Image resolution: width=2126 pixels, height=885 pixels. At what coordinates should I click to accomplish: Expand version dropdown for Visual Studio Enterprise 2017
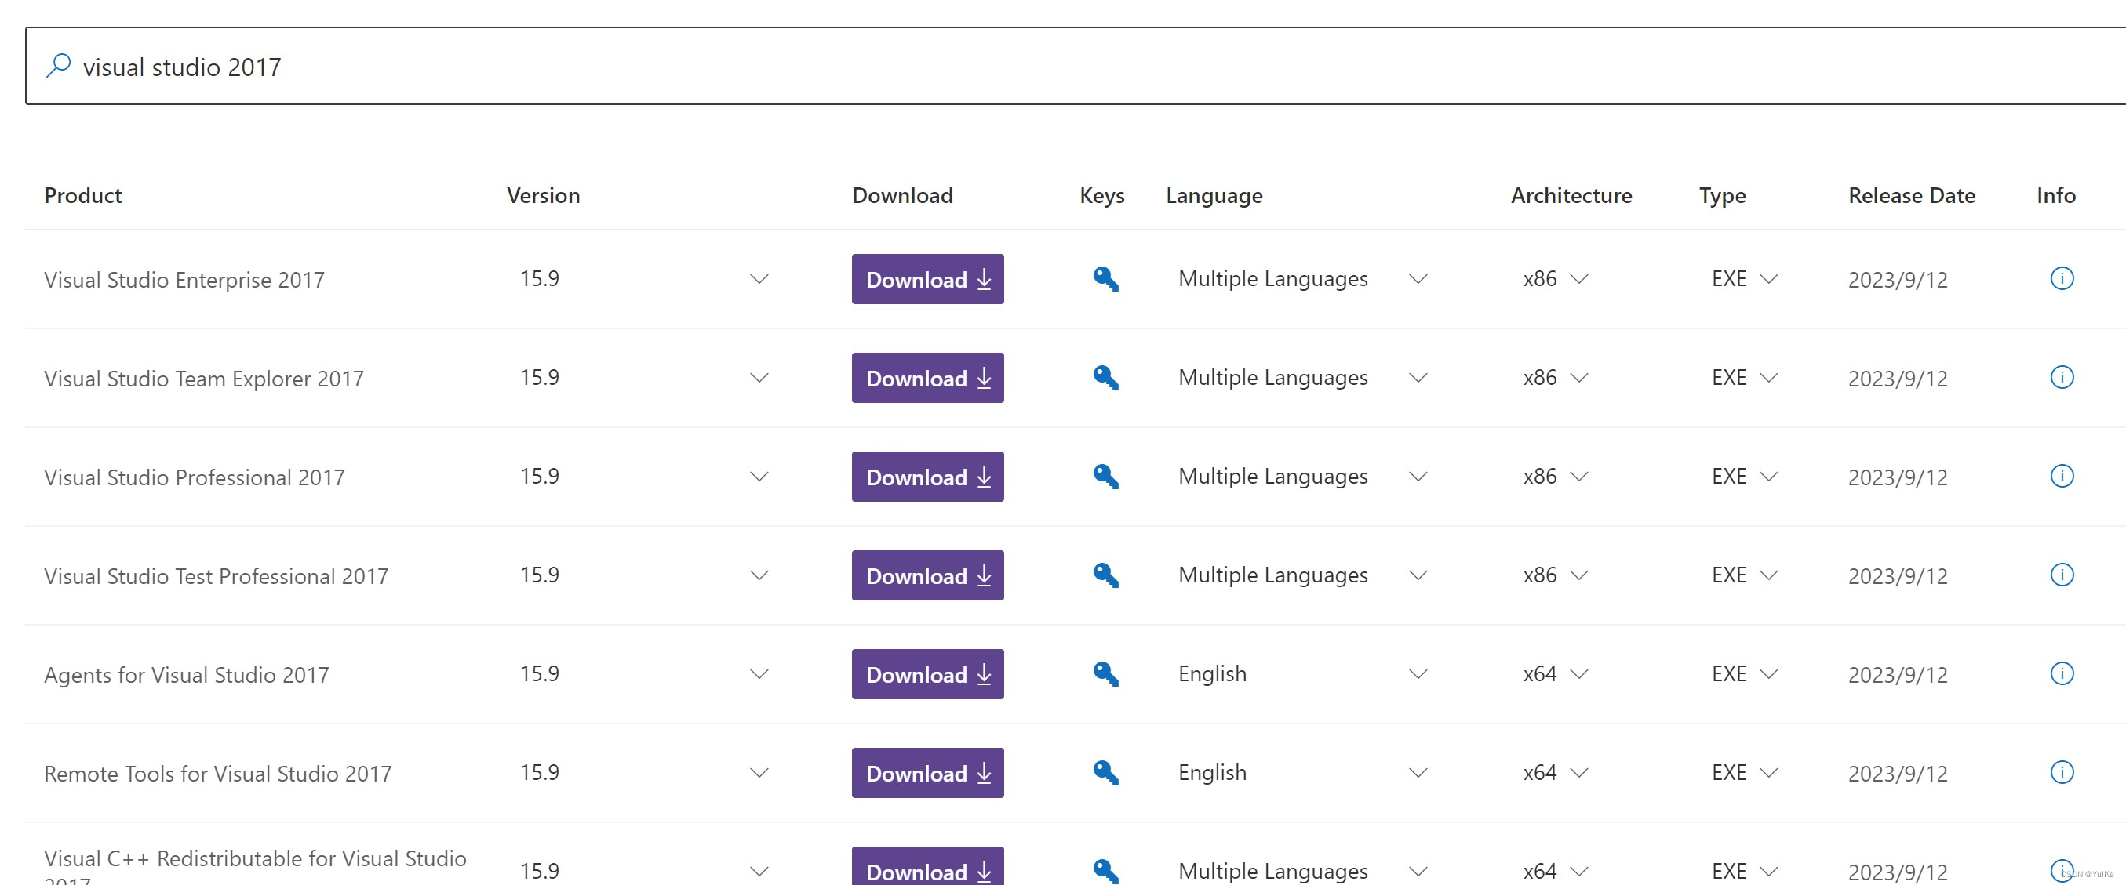click(x=759, y=279)
